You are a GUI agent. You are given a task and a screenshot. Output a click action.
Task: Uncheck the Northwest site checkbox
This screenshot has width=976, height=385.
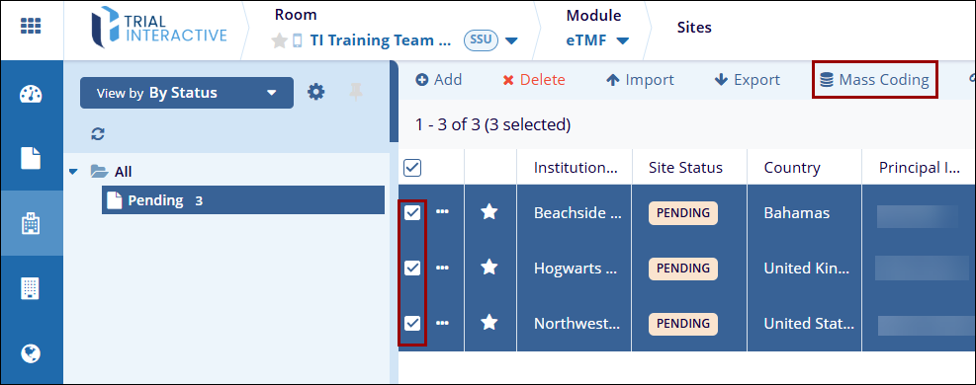tap(412, 323)
